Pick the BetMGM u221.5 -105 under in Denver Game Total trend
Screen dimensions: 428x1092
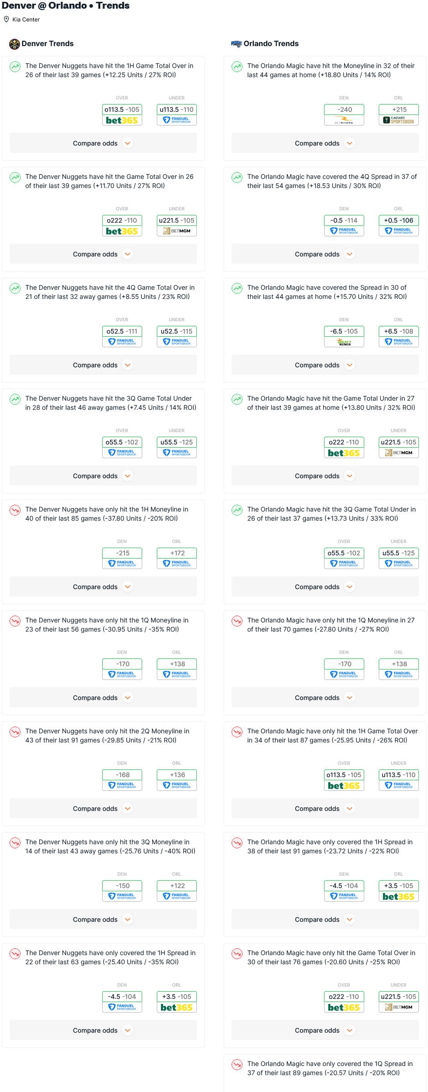coord(177,226)
